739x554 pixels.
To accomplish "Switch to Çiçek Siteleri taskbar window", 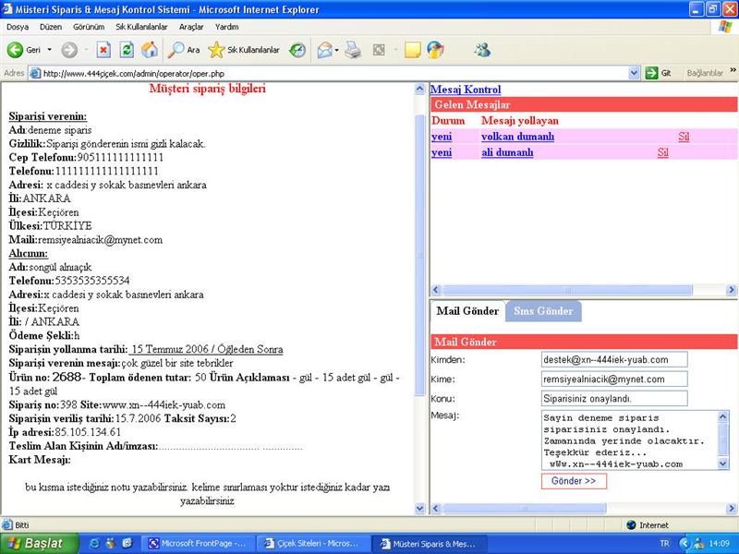I will [x=313, y=543].
